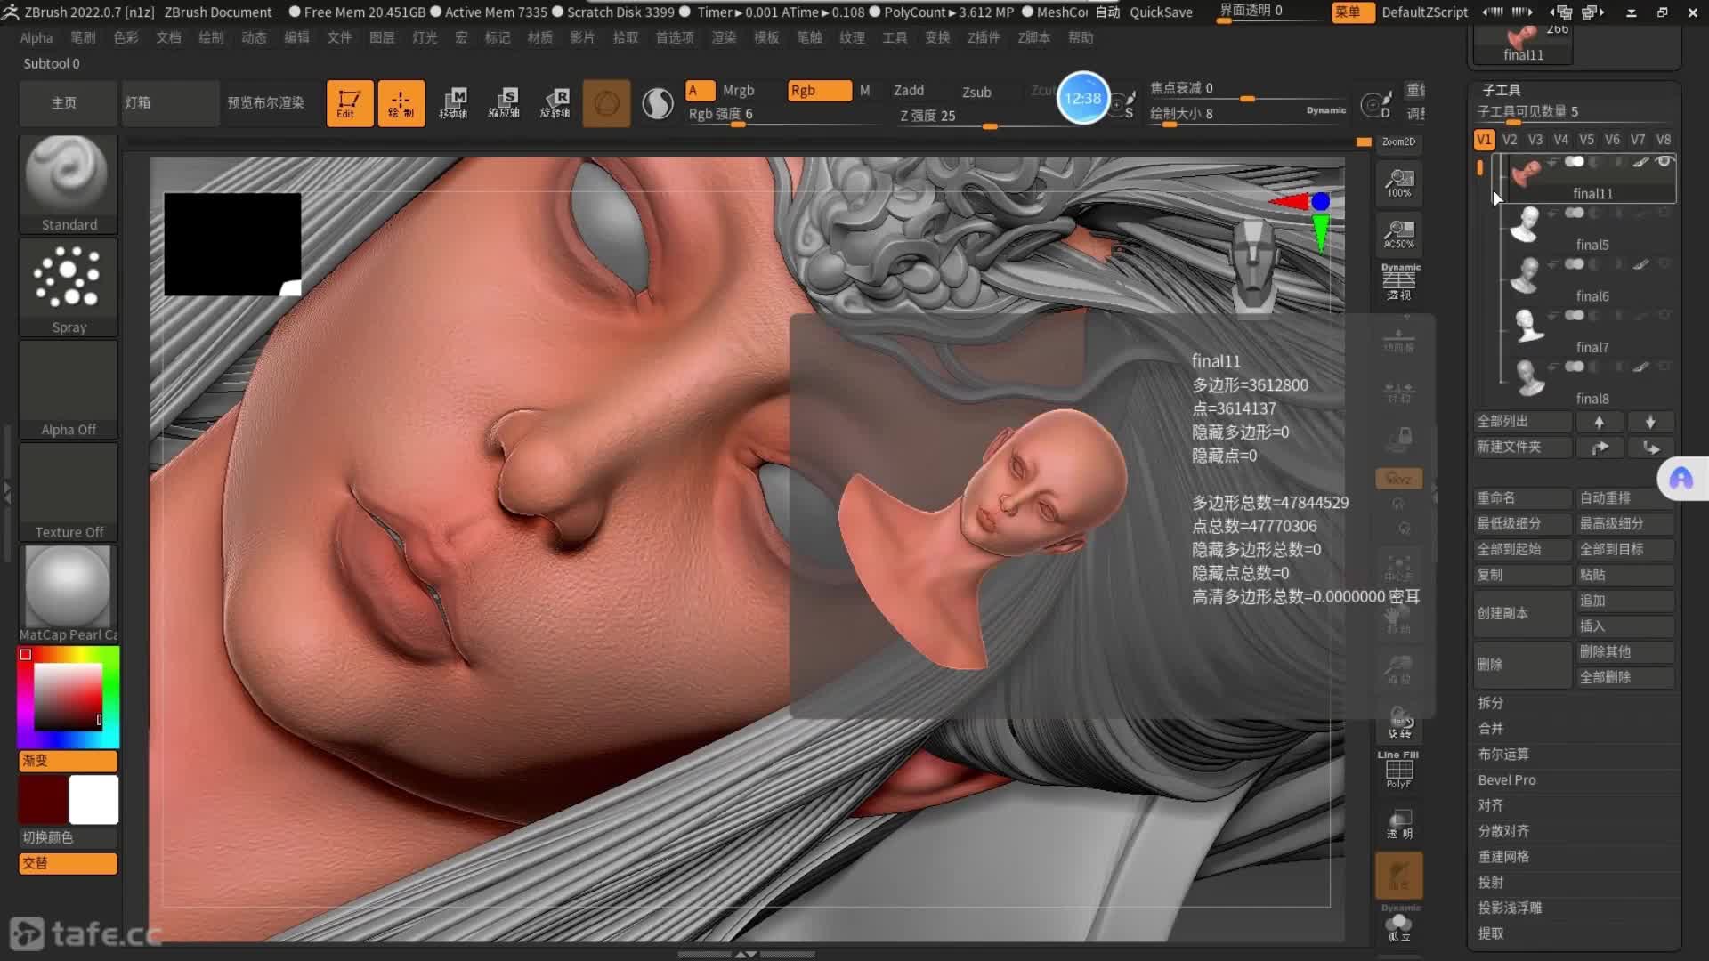The image size is (1709, 961).
Task: Select the Scale tool icon
Action: pyautogui.click(x=505, y=103)
